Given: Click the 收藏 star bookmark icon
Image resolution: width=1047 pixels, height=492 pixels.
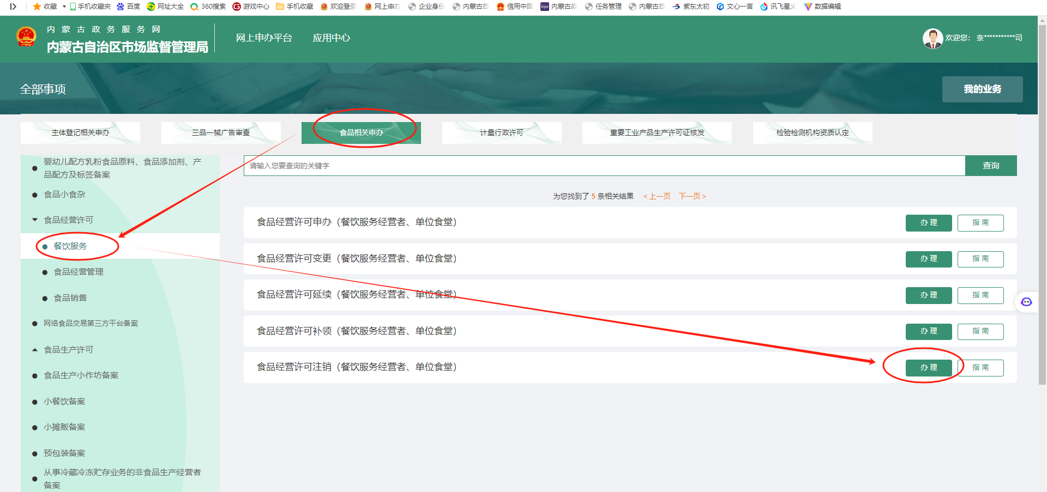Looking at the screenshot, I should (37, 7).
